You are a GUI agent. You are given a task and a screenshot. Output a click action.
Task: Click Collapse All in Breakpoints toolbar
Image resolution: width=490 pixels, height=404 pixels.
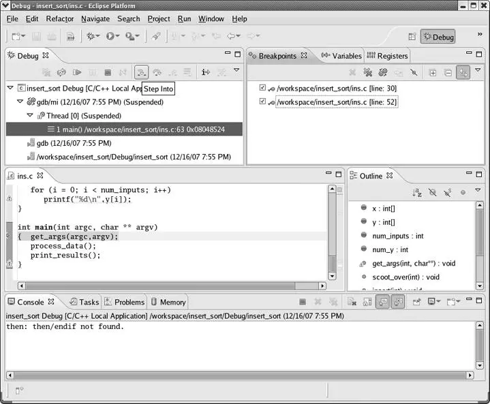point(448,72)
